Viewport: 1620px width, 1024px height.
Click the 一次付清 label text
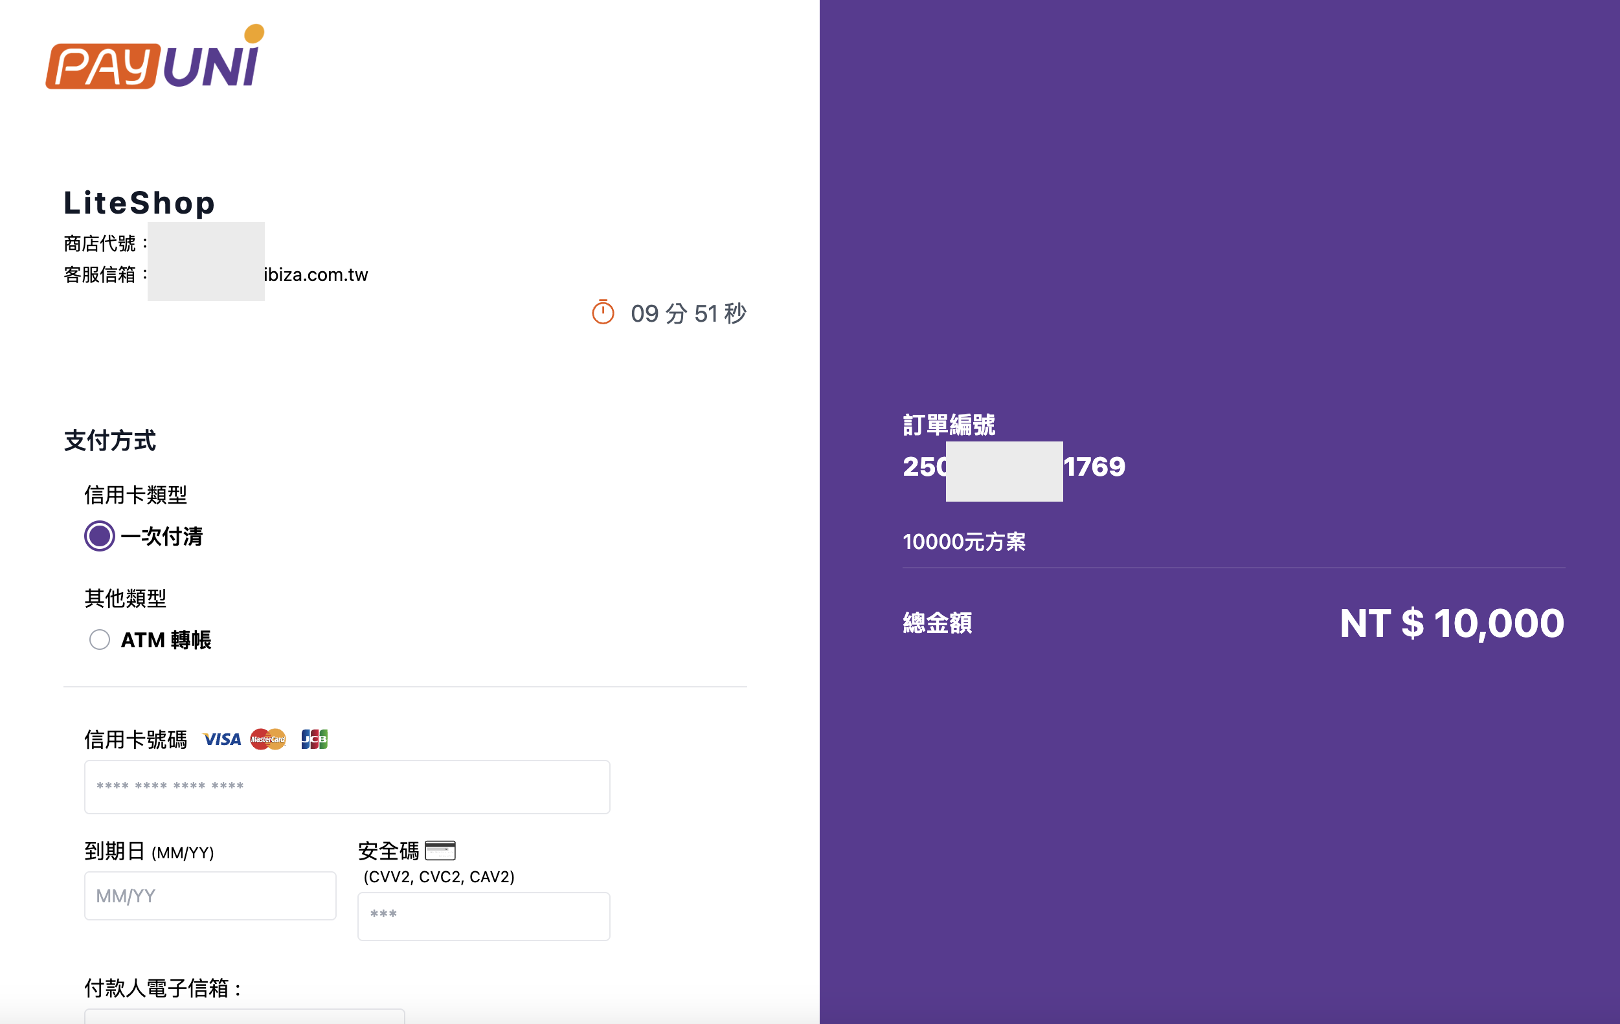162,537
